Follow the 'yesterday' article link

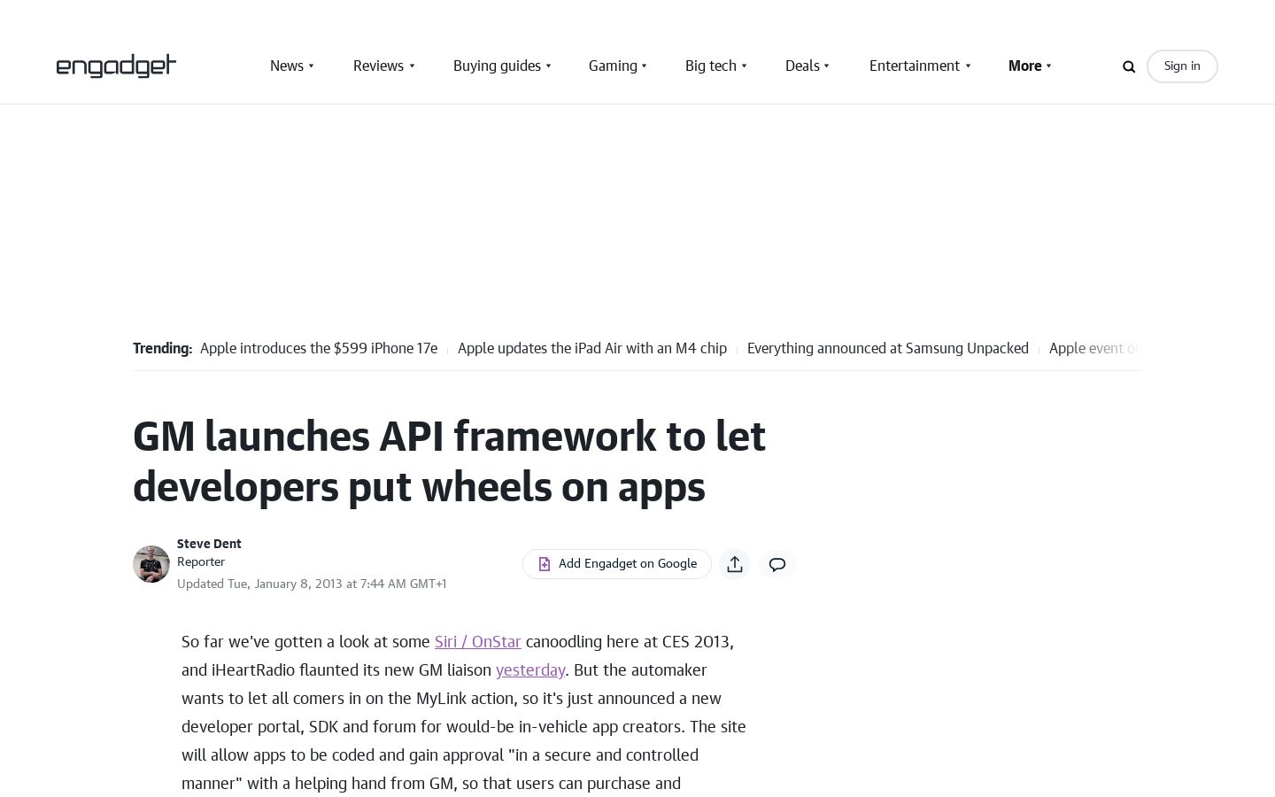tap(530, 669)
